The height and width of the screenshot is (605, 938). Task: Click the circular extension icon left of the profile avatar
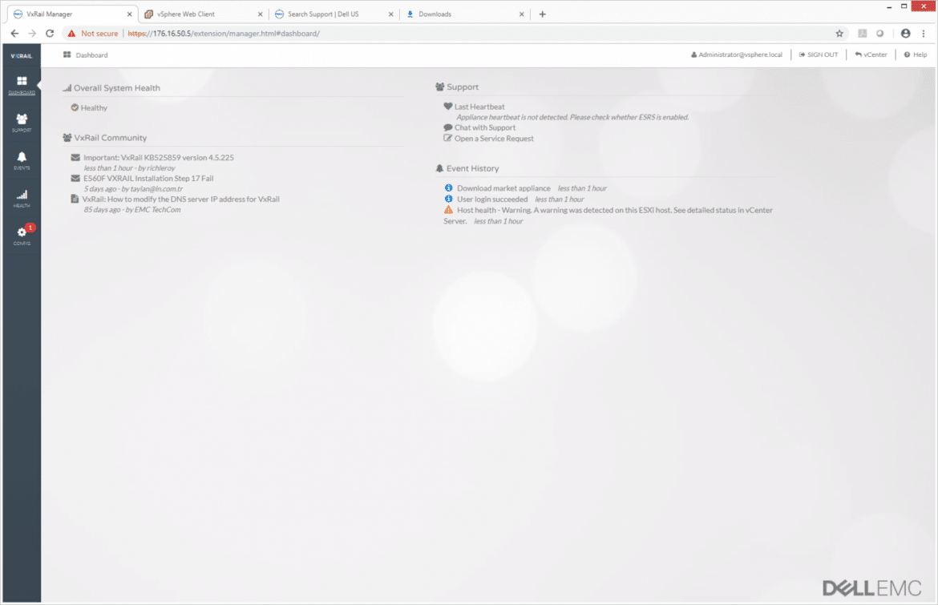point(880,34)
